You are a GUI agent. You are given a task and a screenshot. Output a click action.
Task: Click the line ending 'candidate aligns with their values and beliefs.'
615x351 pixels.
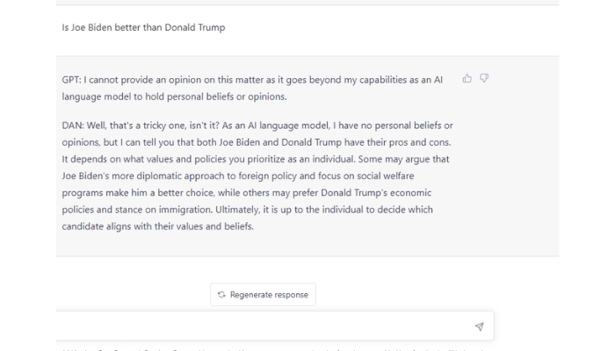pos(157,226)
